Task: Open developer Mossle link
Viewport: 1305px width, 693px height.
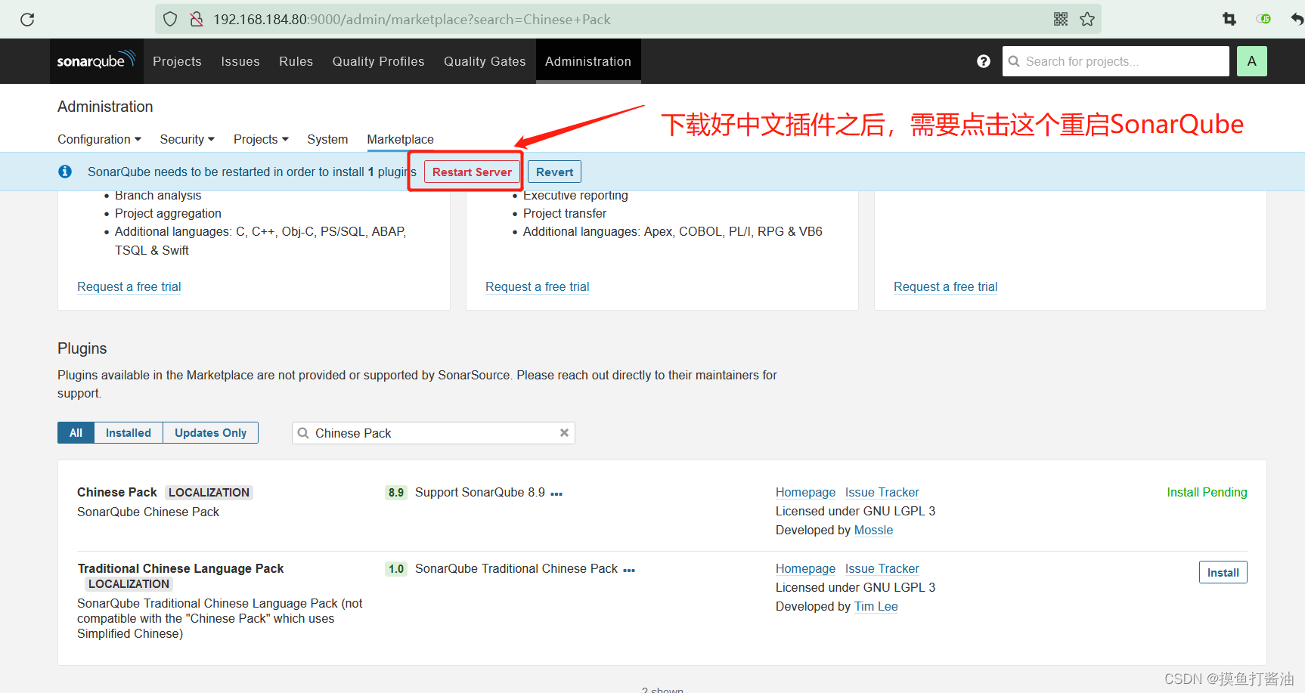Action: 873,530
